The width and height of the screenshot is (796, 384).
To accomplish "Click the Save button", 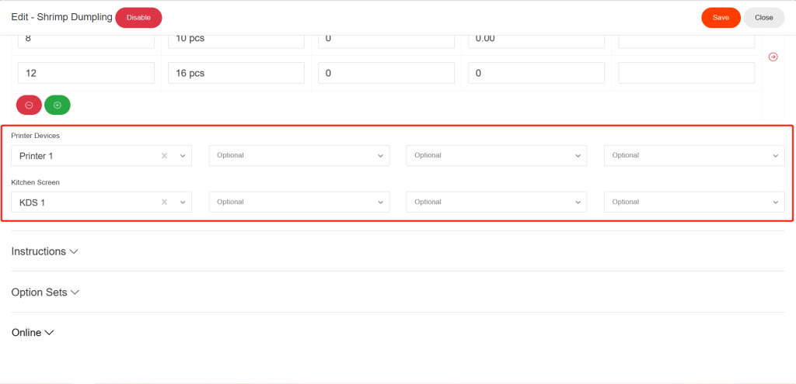I will (x=721, y=18).
